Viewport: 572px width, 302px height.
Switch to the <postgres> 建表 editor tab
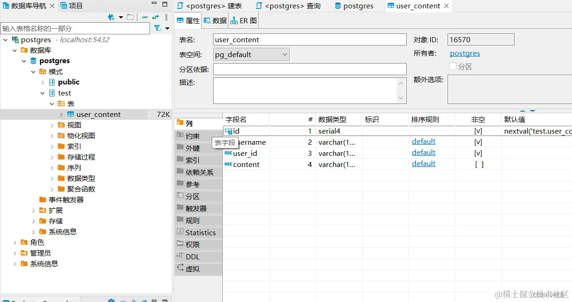209,6
